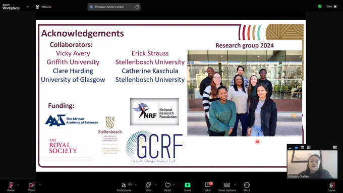This screenshot has width=343, height=193.
Task: Expand the Show captions options caret
Action: [235, 185]
